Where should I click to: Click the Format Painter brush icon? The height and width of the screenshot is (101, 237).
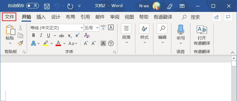20,43
